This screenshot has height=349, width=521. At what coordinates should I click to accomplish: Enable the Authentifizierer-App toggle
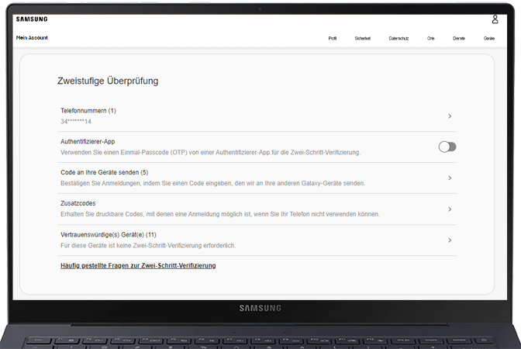tap(447, 147)
